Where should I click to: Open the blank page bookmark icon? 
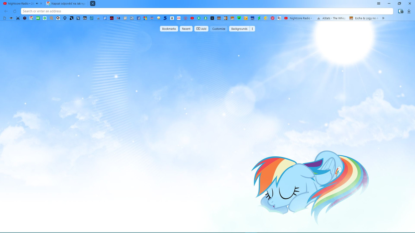(x=5, y=18)
